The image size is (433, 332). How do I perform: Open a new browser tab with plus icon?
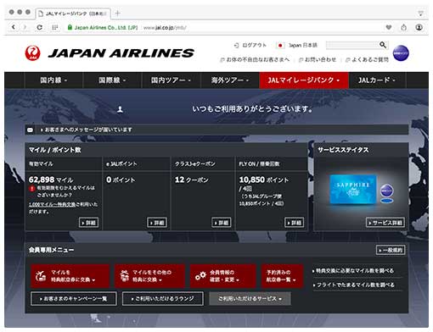[x=117, y=13]
